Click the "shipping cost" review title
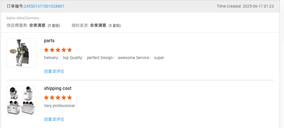This screenshot has width=284, height=128. pos(58,88)
